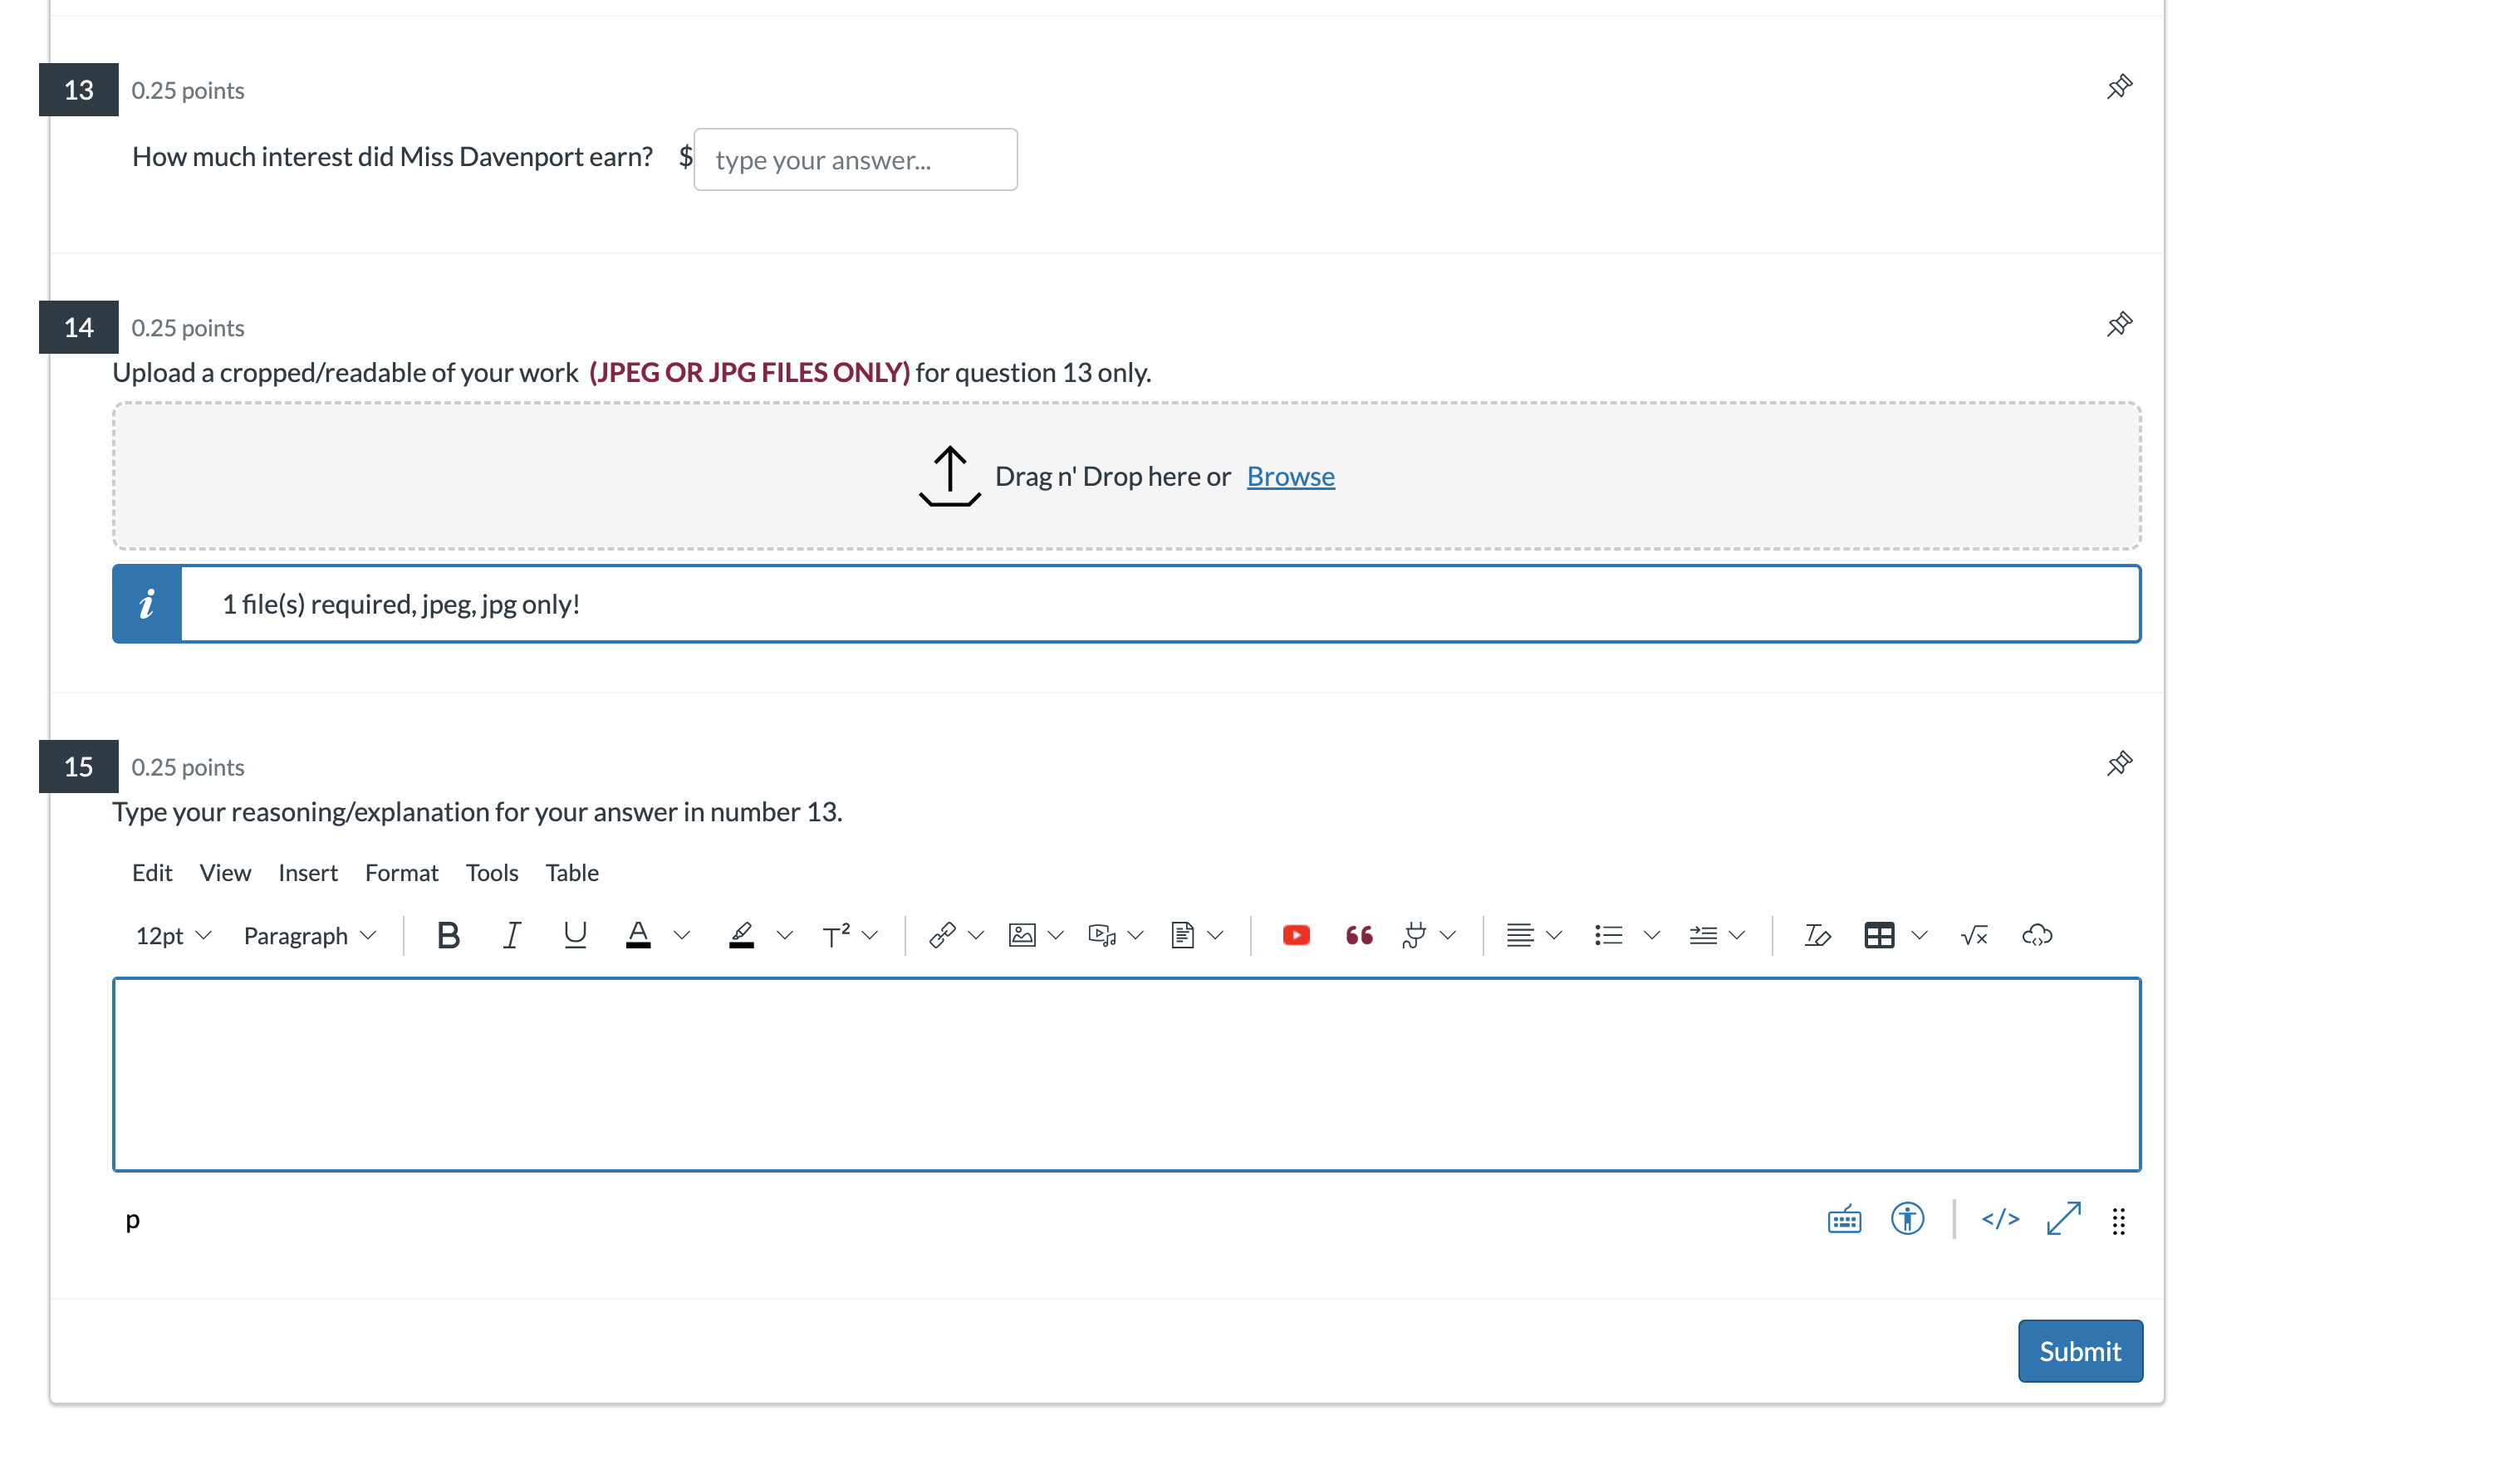Click the YouTube embed icon
Viewport: 2501px width, 1484px height.
tap(1295, 935)
